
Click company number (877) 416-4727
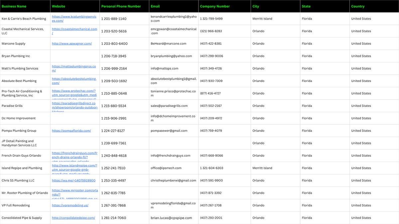click(210, 93)
